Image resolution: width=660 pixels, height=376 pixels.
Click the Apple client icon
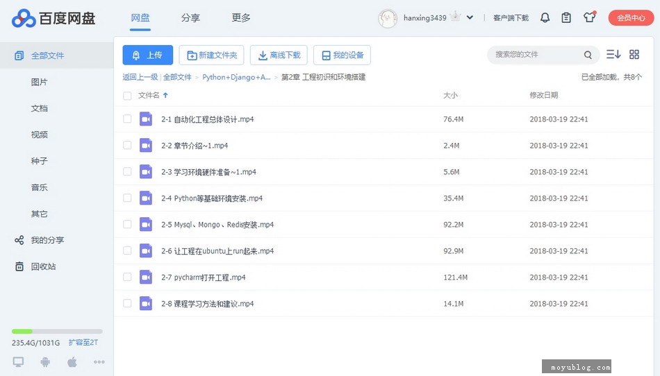click(x=72, y=361)
